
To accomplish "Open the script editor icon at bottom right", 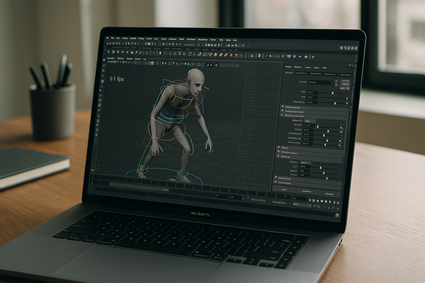I will tap(337, 215).
